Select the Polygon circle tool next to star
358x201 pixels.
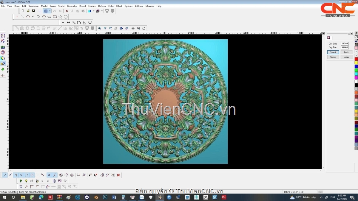pyautogui.click(x=66, y=17)
